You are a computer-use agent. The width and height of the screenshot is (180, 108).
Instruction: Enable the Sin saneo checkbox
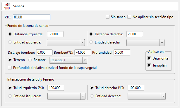coord(107,17)
